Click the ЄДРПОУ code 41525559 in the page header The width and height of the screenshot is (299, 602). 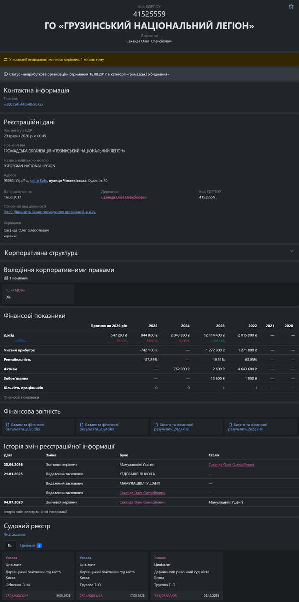tap(149, 14)
